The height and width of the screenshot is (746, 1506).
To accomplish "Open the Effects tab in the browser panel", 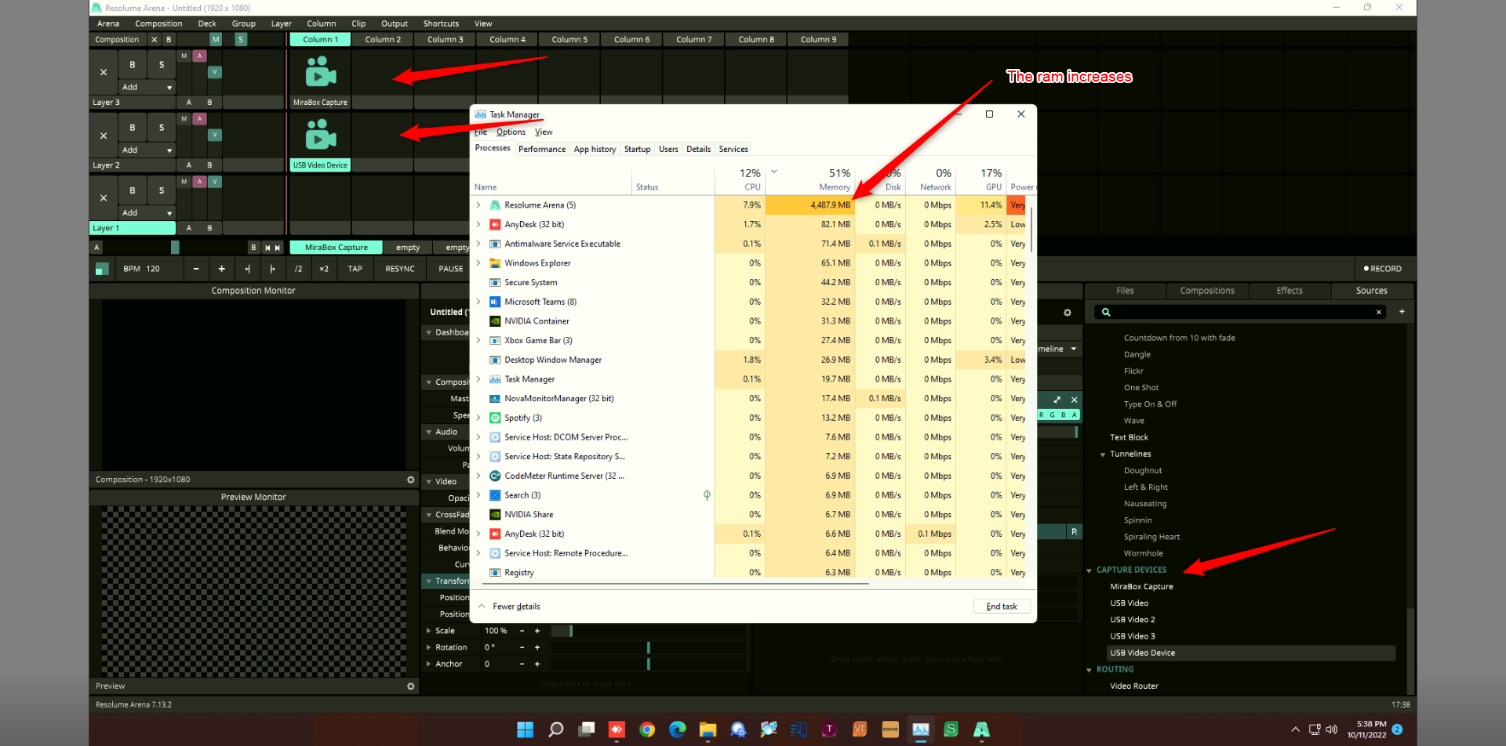I will (x=1289, y=291).
